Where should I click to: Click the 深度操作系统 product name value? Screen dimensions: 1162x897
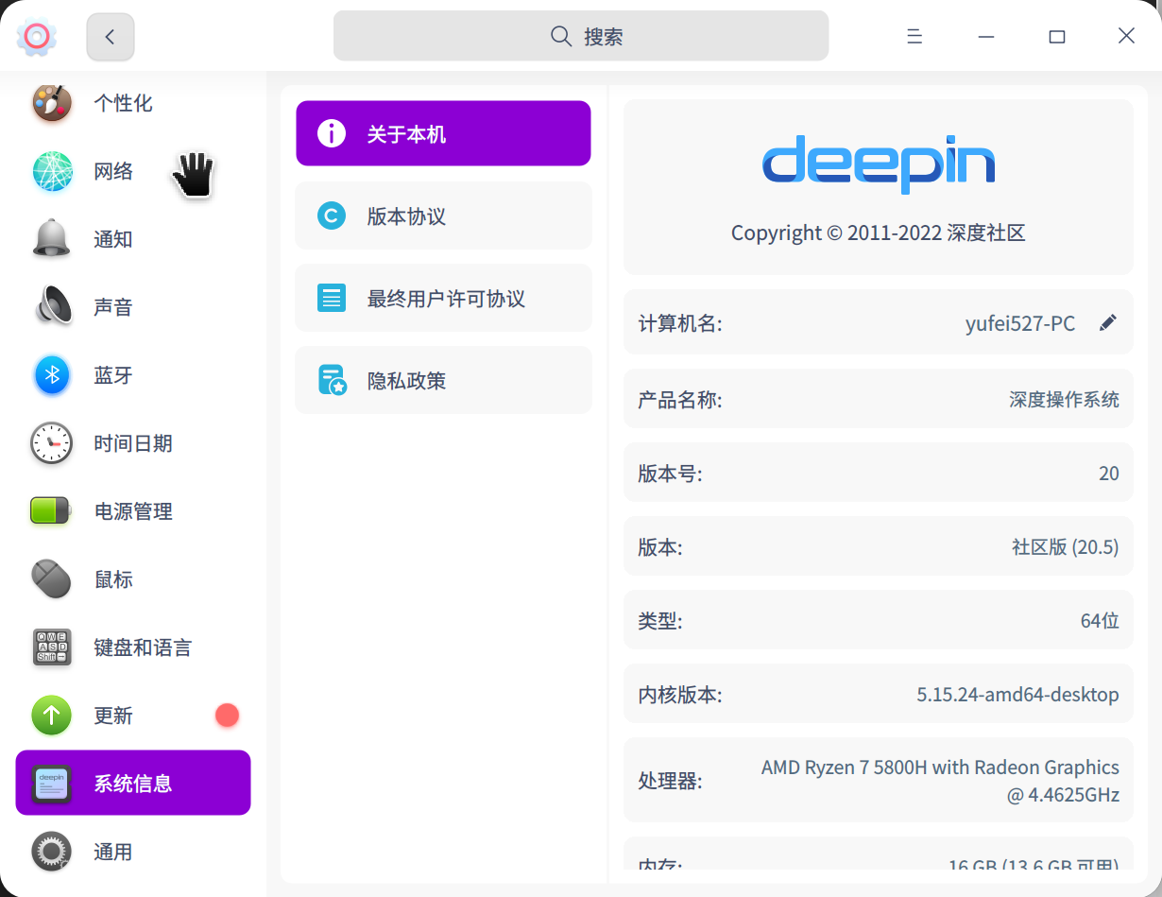coord(1064,399)
